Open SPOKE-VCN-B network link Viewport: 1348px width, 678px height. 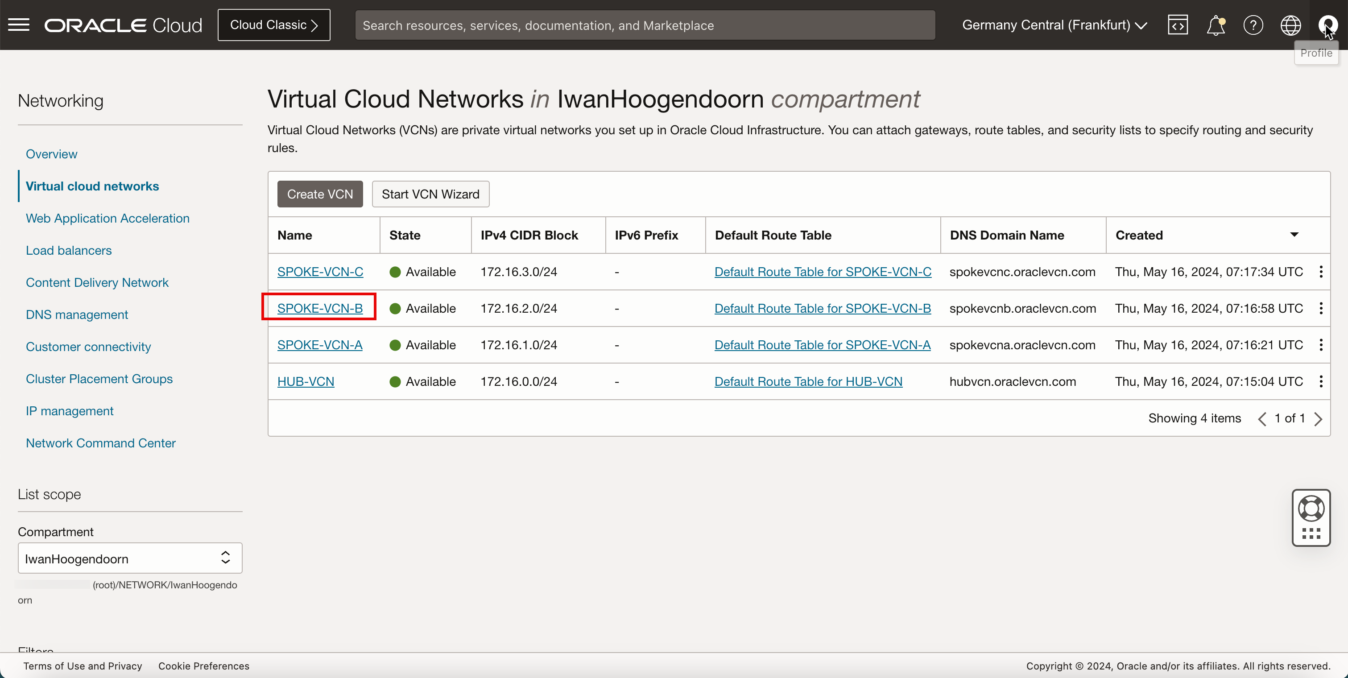coord(320,308)
